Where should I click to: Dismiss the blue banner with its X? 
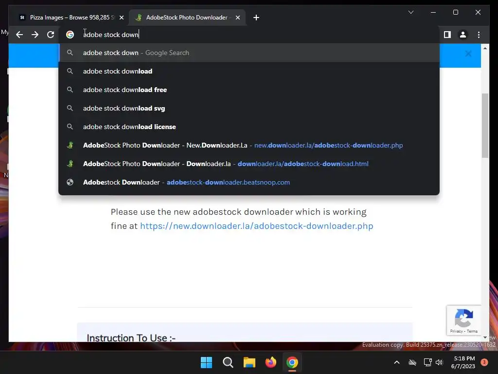[x=468, y=54]
